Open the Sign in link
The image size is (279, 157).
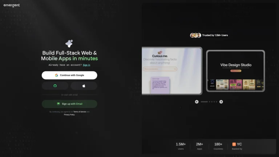[86, 65]
